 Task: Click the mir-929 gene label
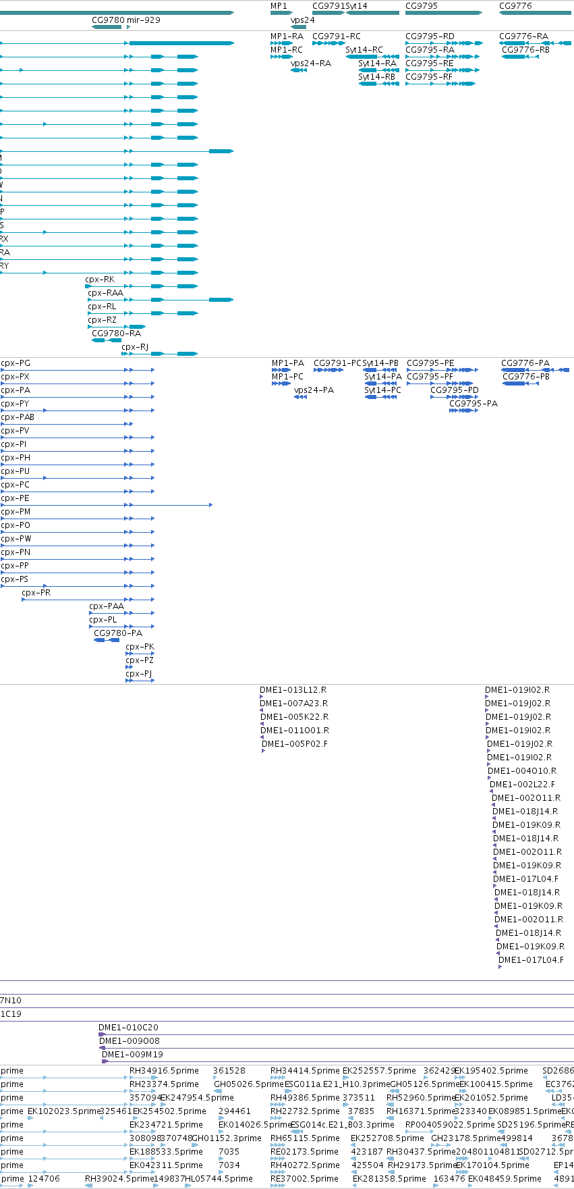(144, 20)
